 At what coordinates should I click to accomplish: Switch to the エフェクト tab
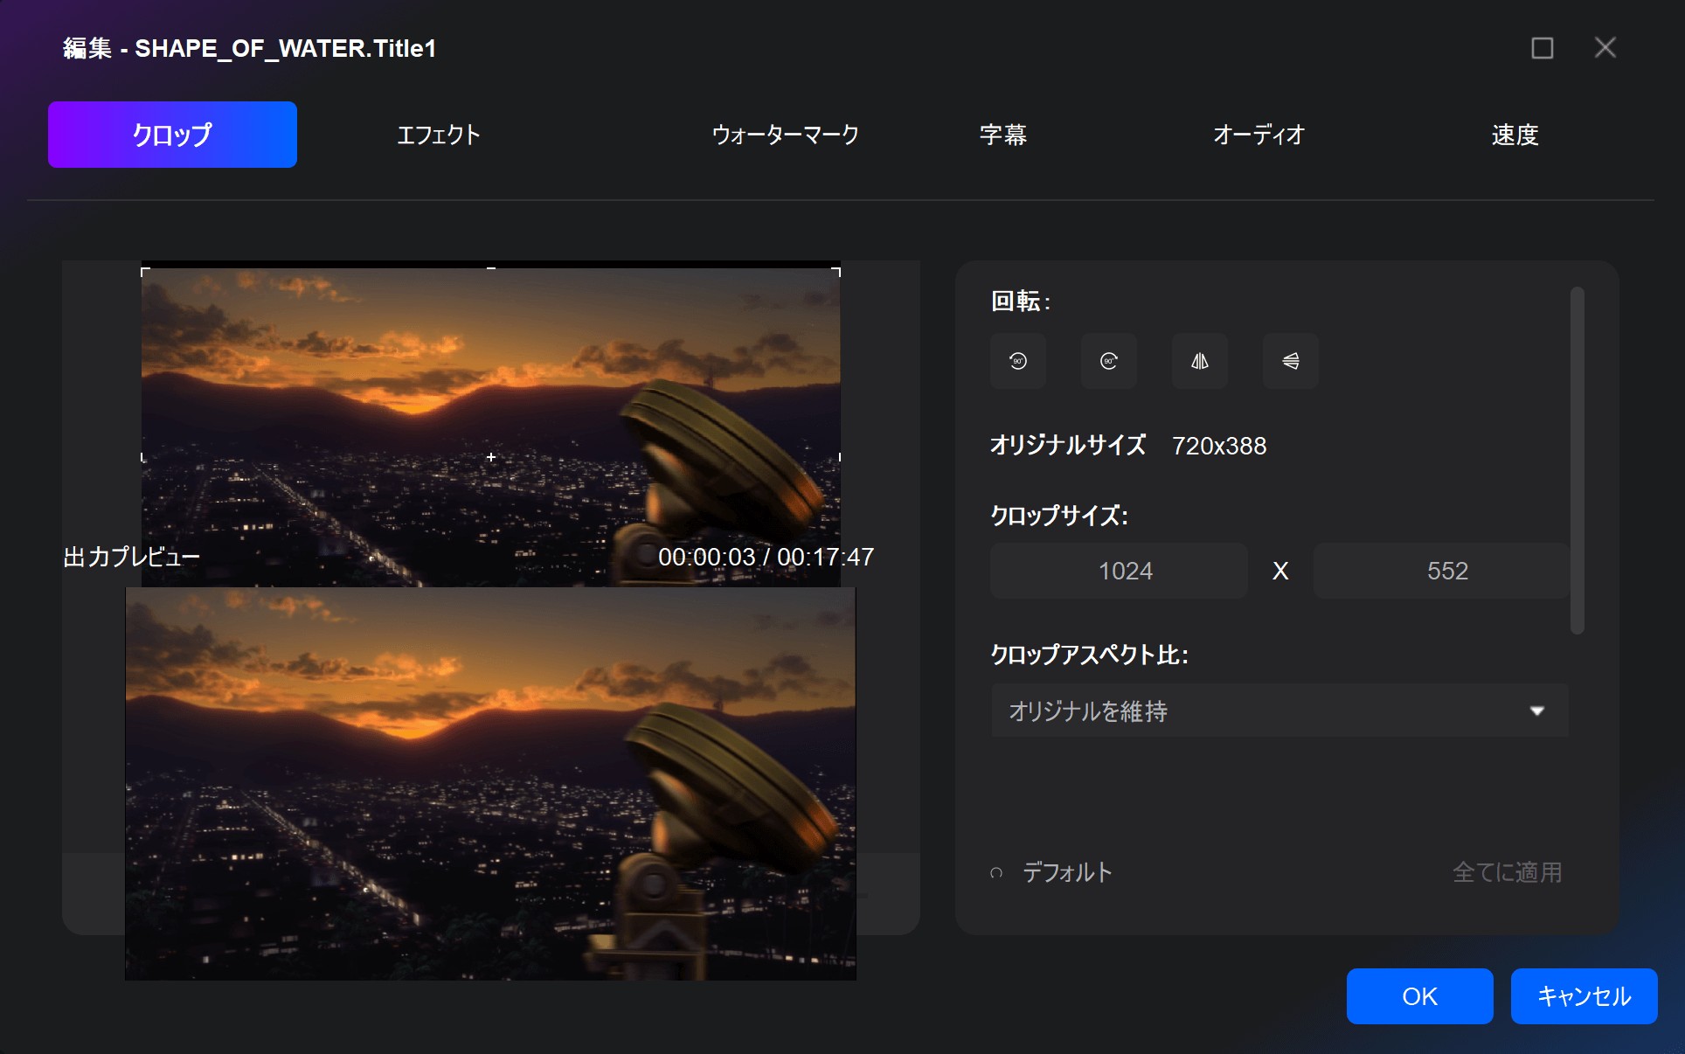pyautogui.click(x=439, y=135)
